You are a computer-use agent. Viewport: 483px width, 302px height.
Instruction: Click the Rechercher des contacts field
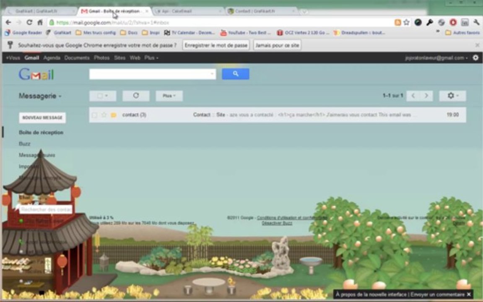(x=46, y=210)
